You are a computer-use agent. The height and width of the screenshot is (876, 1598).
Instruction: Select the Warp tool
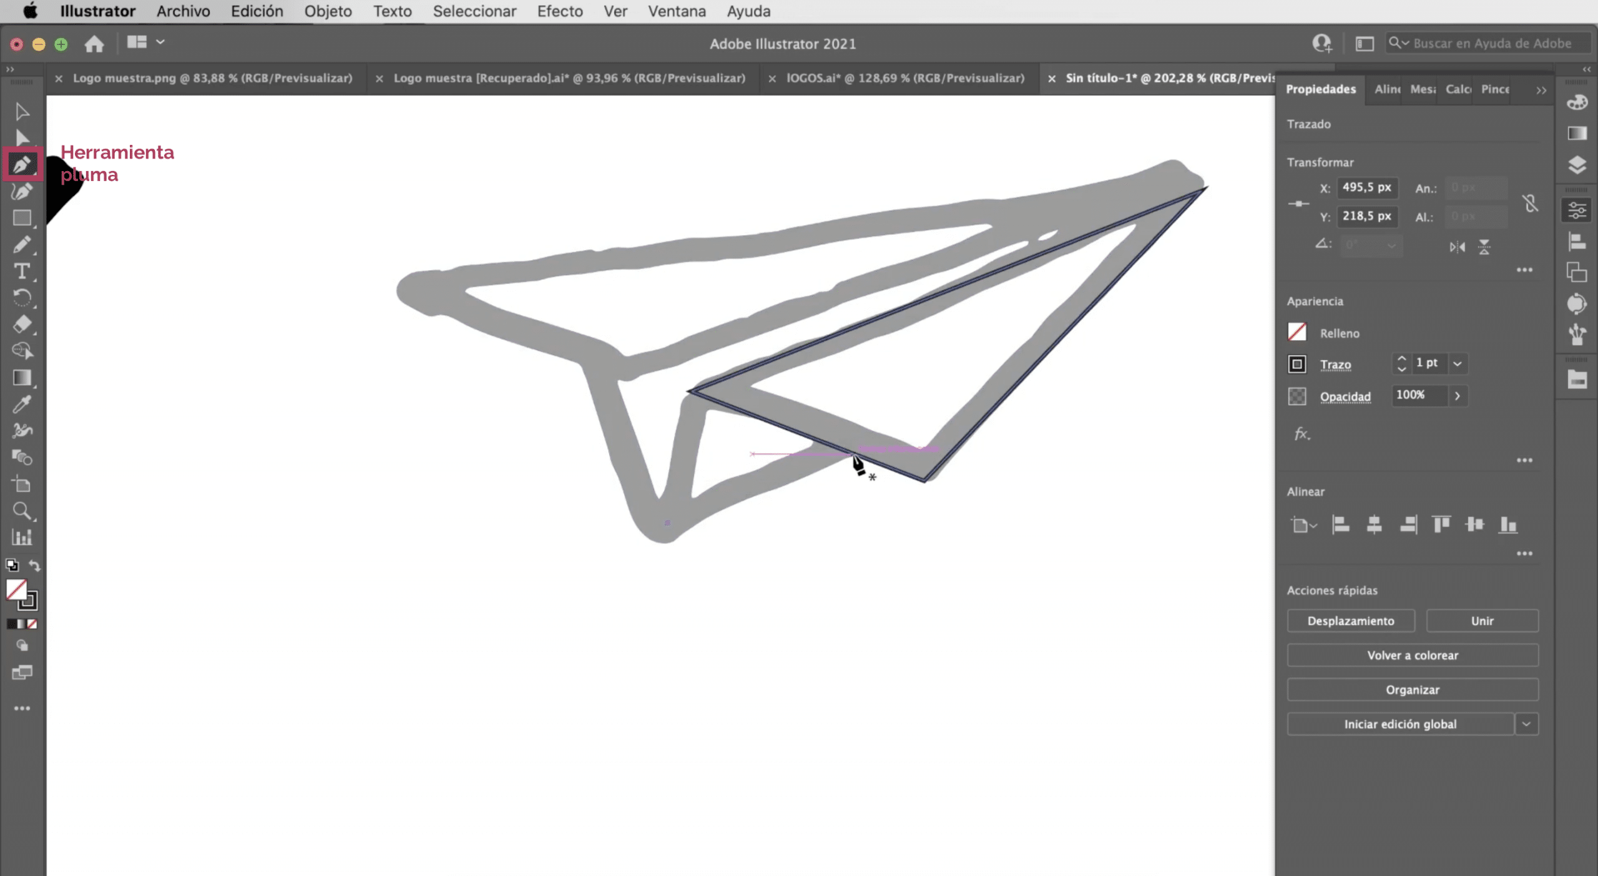tap(22, 431)
